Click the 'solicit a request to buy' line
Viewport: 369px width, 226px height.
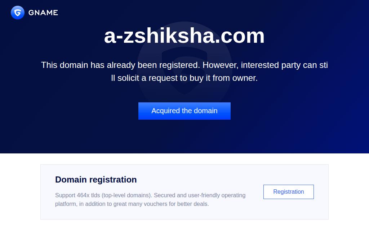coord(184,78)
